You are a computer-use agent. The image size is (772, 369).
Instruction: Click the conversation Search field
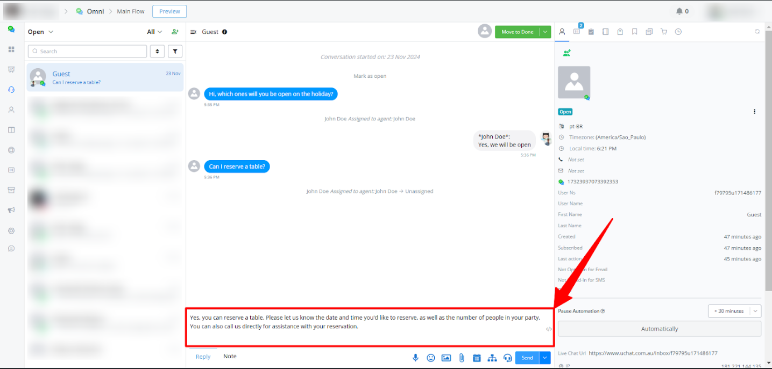coord(87,52)
